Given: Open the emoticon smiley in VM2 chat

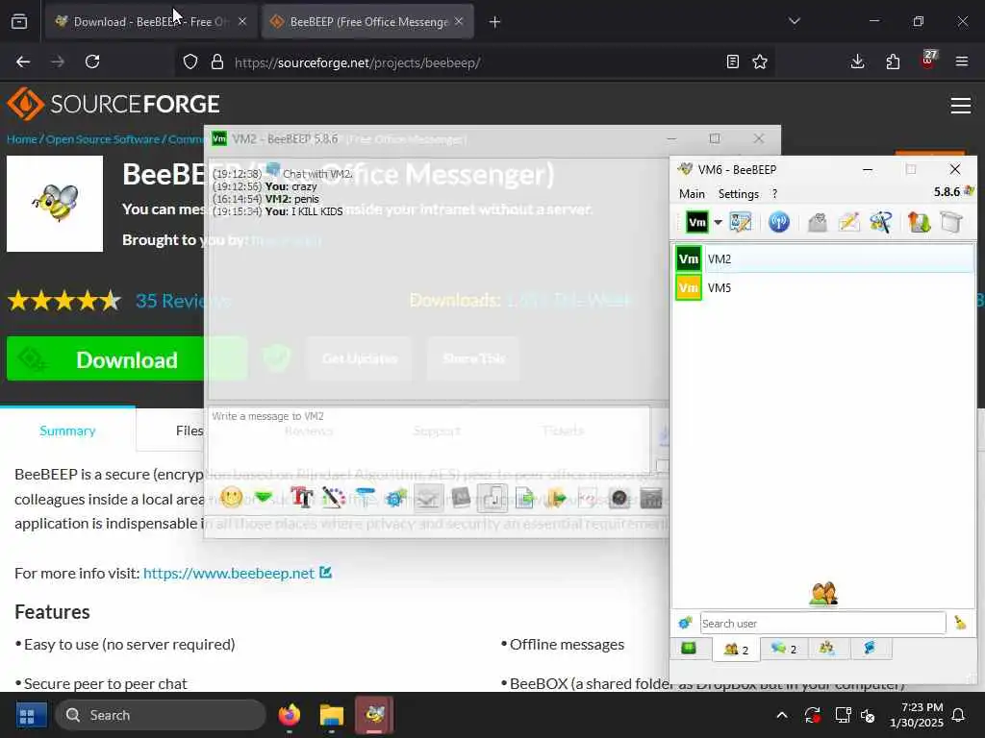Looking at the screenshot, I should [x=231, y=498].
